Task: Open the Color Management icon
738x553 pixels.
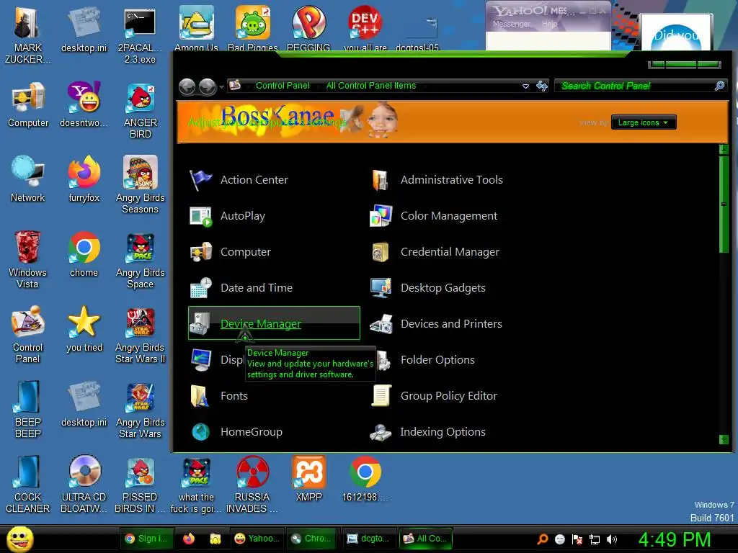Action: 381,216
